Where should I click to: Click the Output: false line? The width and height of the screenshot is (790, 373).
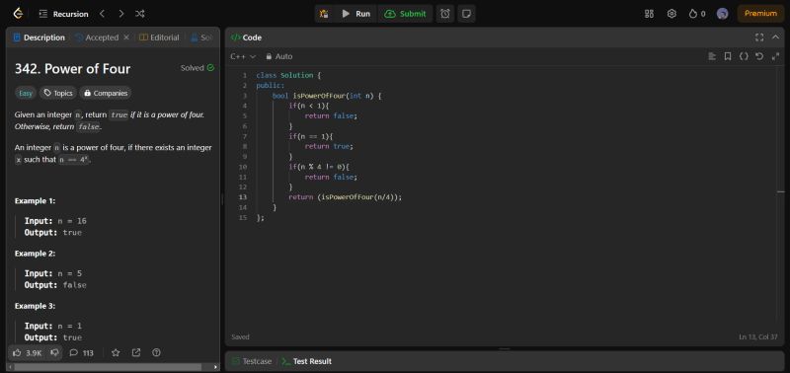(55, 285)
